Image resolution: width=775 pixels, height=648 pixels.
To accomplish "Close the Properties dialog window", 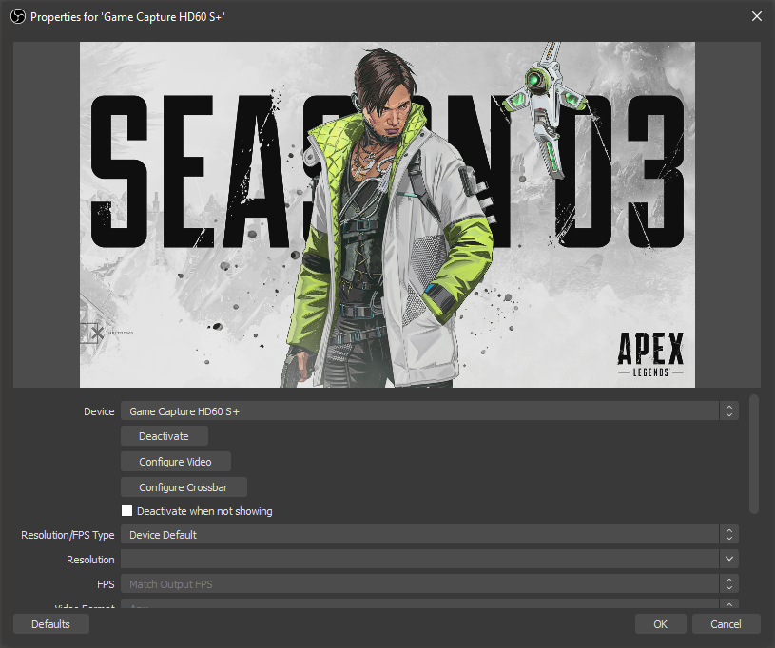I will tap(756, 16).
